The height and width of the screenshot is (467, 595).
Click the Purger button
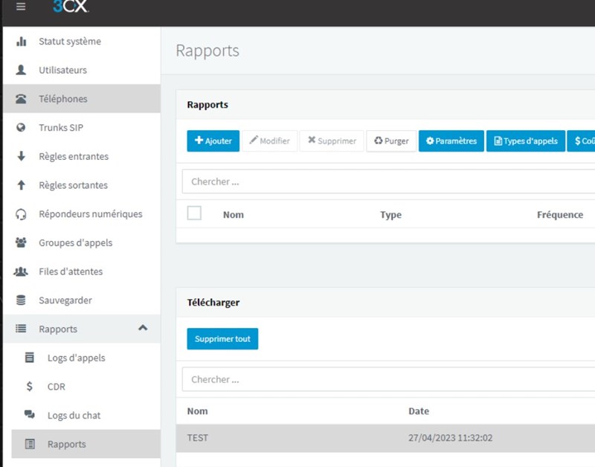pos(391,141)
